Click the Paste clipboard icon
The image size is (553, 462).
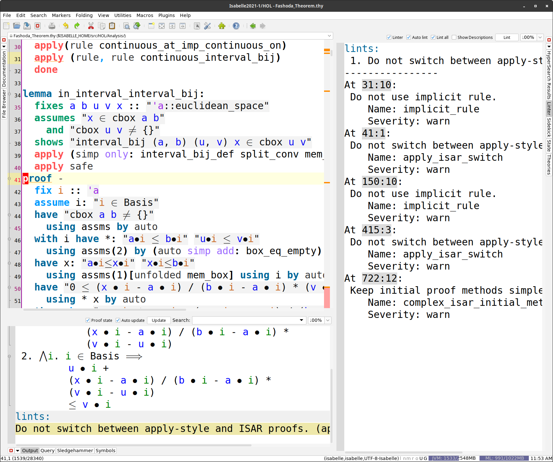[x=112, y=26]
